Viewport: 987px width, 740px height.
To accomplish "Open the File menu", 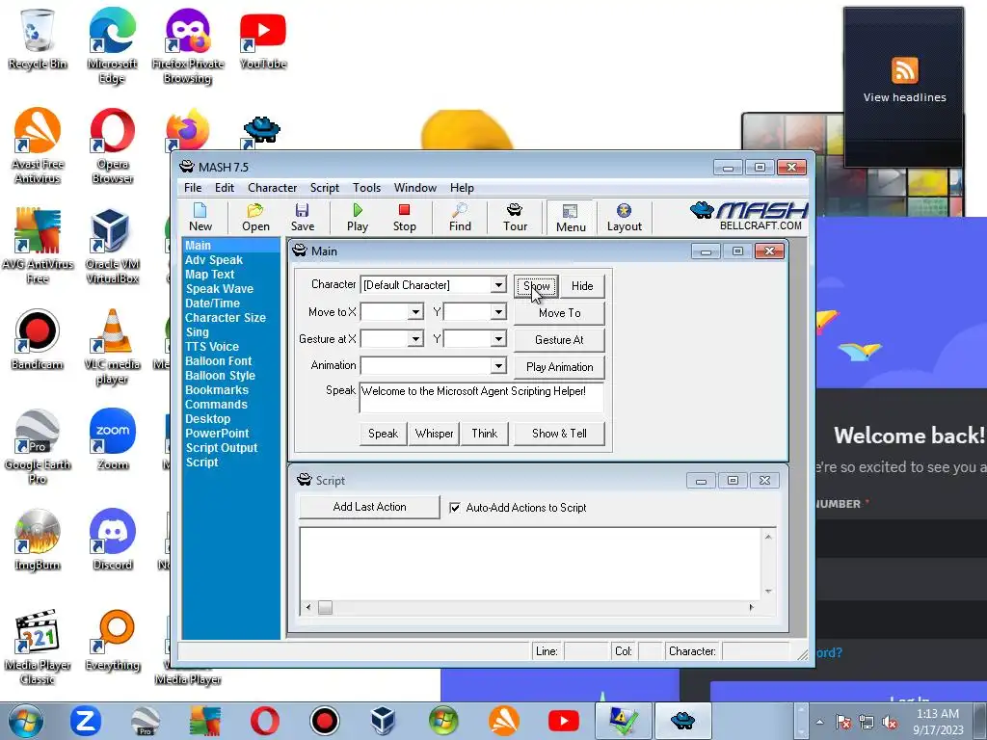I will (193, 188).
